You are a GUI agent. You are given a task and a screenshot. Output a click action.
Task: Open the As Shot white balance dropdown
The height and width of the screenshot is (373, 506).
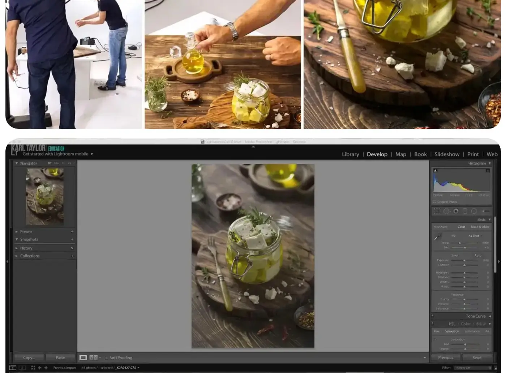[475, 236]
